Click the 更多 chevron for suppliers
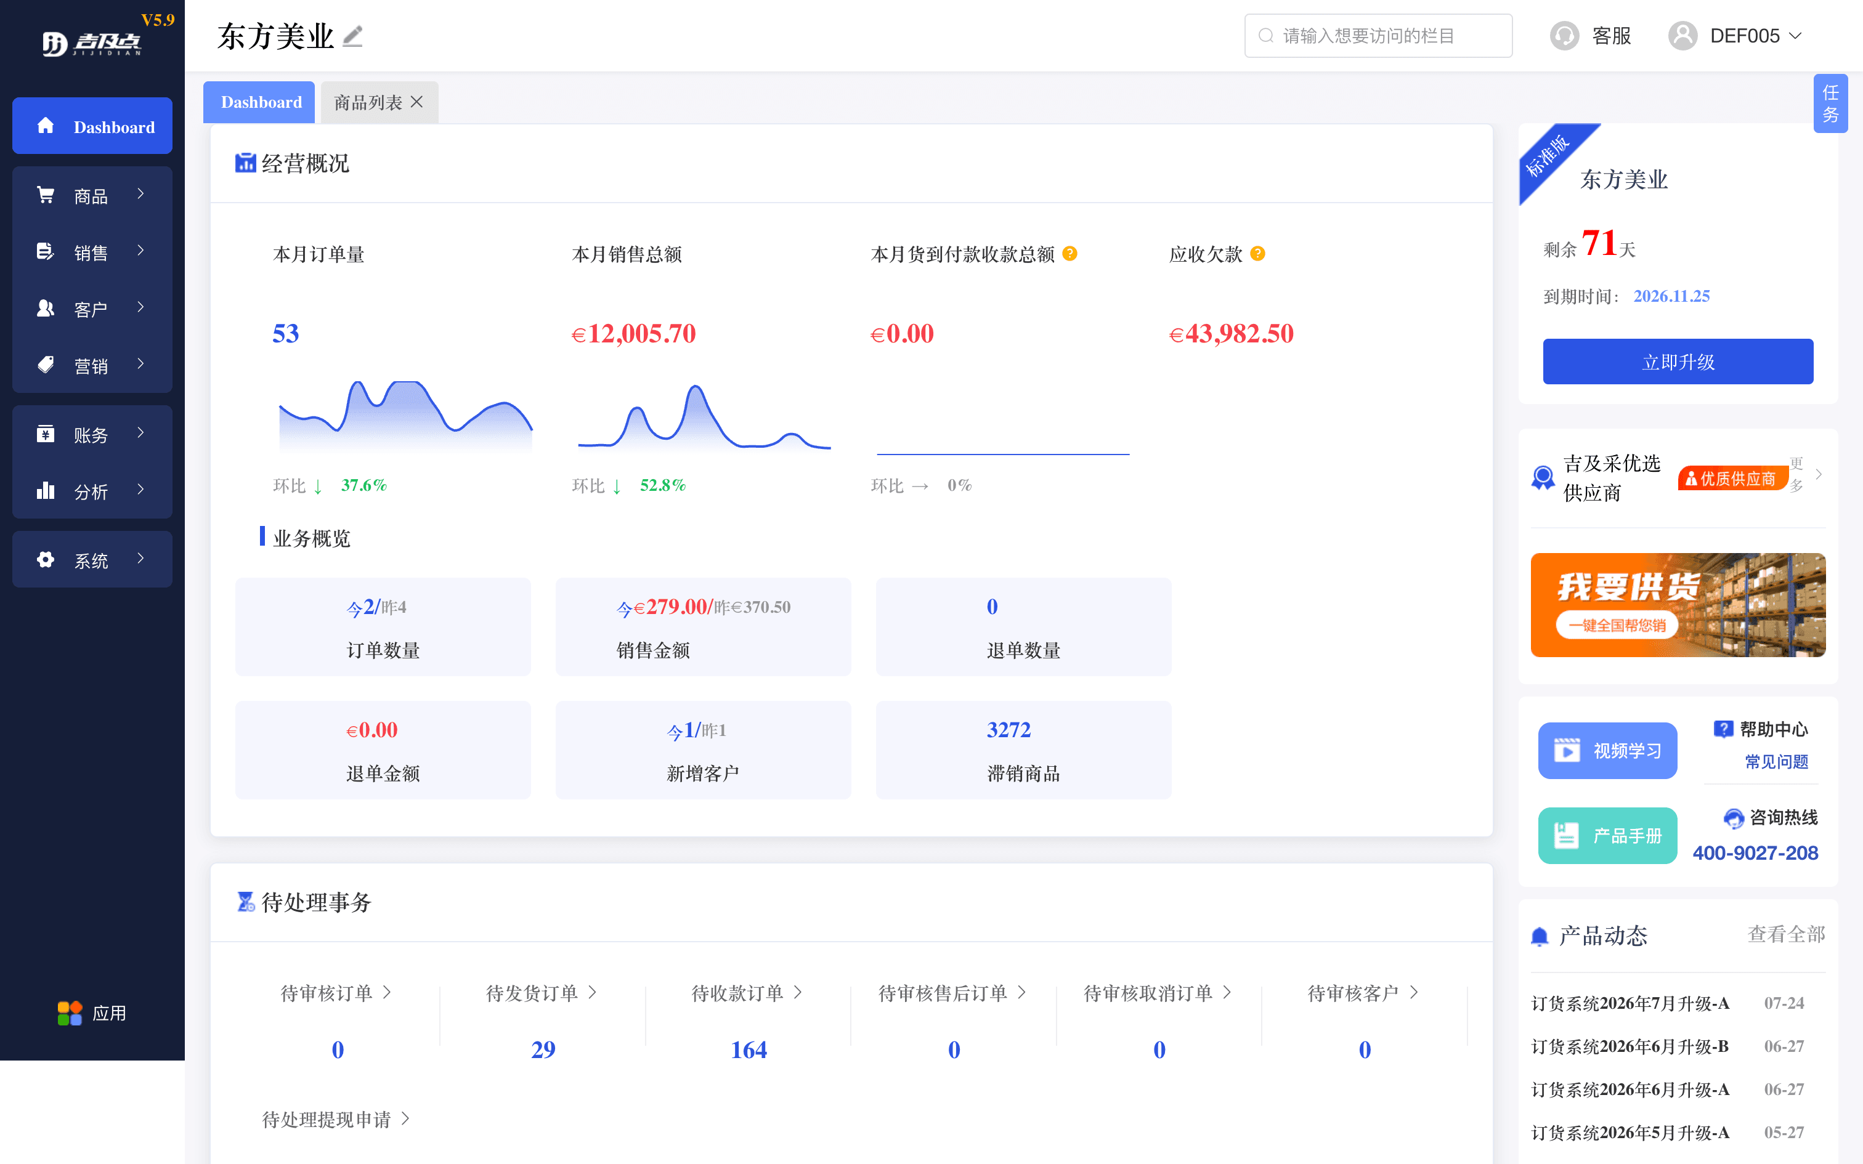The image size is (1863, 1164). click(x=1819, y=474)
